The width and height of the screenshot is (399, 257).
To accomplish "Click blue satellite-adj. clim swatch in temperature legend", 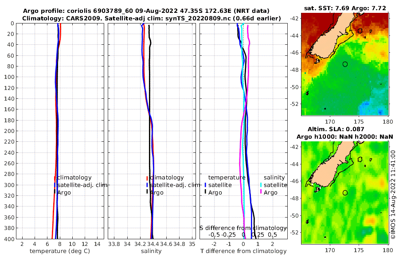I will click(55, 185).
